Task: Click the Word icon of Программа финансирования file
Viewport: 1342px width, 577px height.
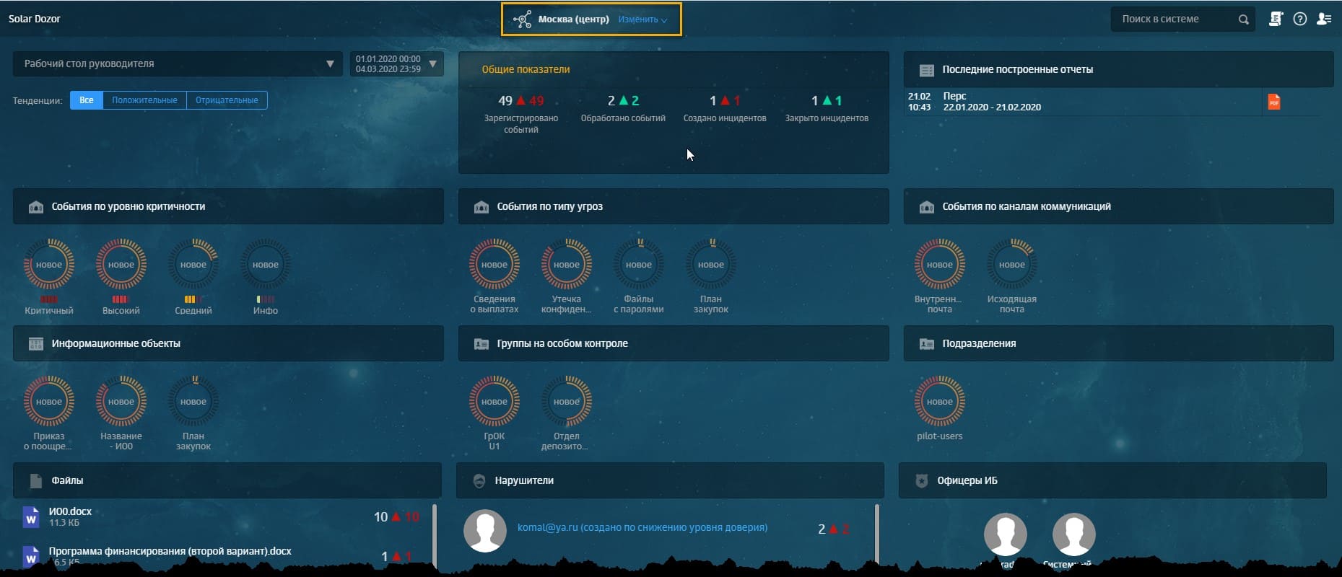Action: (30, 556)
